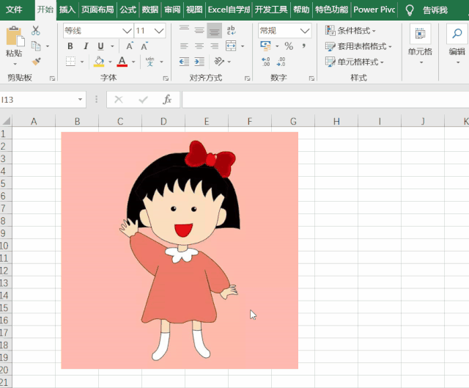Set Top Align for cell
Image resolution: width=469 pixels, height=388 pixels.
tap(184, 30)
